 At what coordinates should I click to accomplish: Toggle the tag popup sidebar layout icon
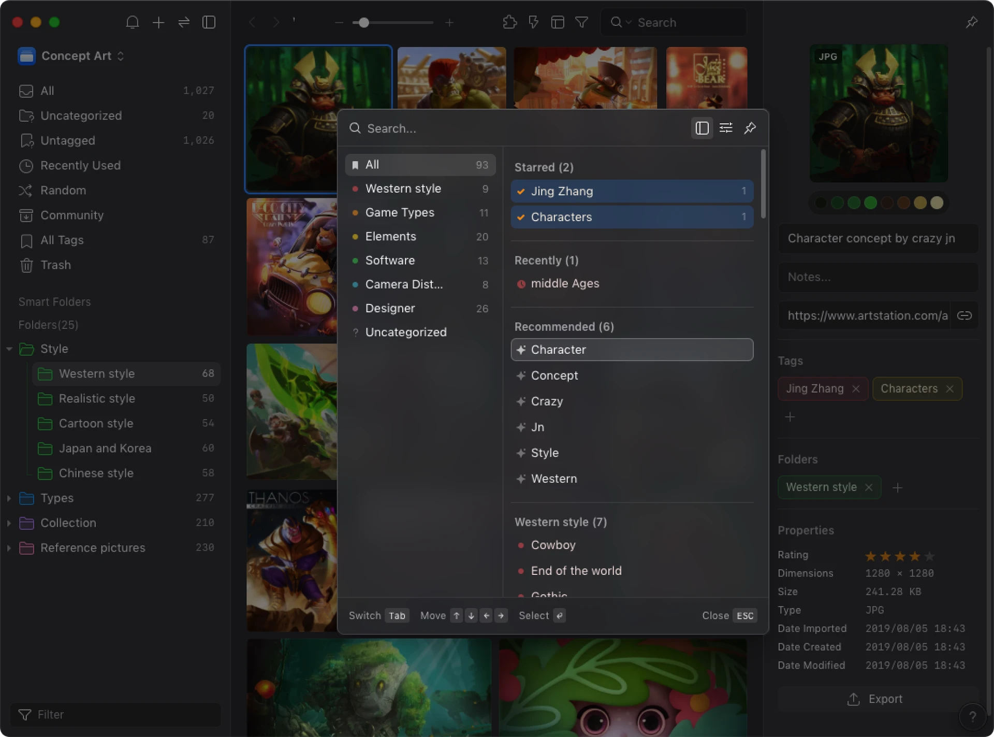(x=701, y=128)
